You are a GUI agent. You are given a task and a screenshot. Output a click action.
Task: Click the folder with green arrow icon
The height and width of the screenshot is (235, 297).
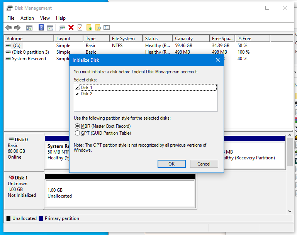(x=89, y=28)
